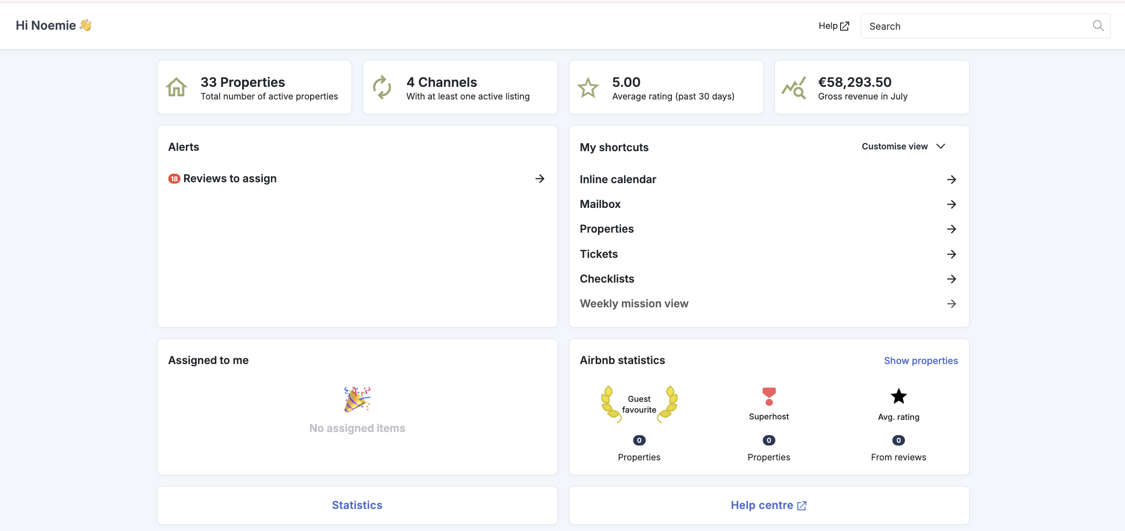Open the Tickets shortcut
Screen dimensions: 1125x531
pyautogui.click(x=769, y=254)
